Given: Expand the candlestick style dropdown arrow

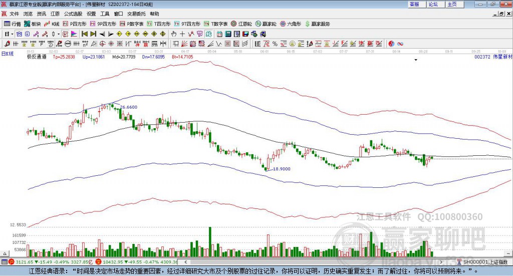Looking at the screenshot, I should [x=59, y=34].
